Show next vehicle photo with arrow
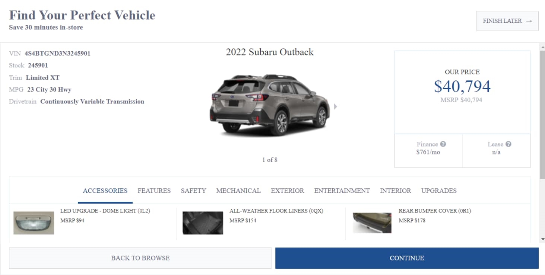545x275 pixels. click(x=335, y=106)
